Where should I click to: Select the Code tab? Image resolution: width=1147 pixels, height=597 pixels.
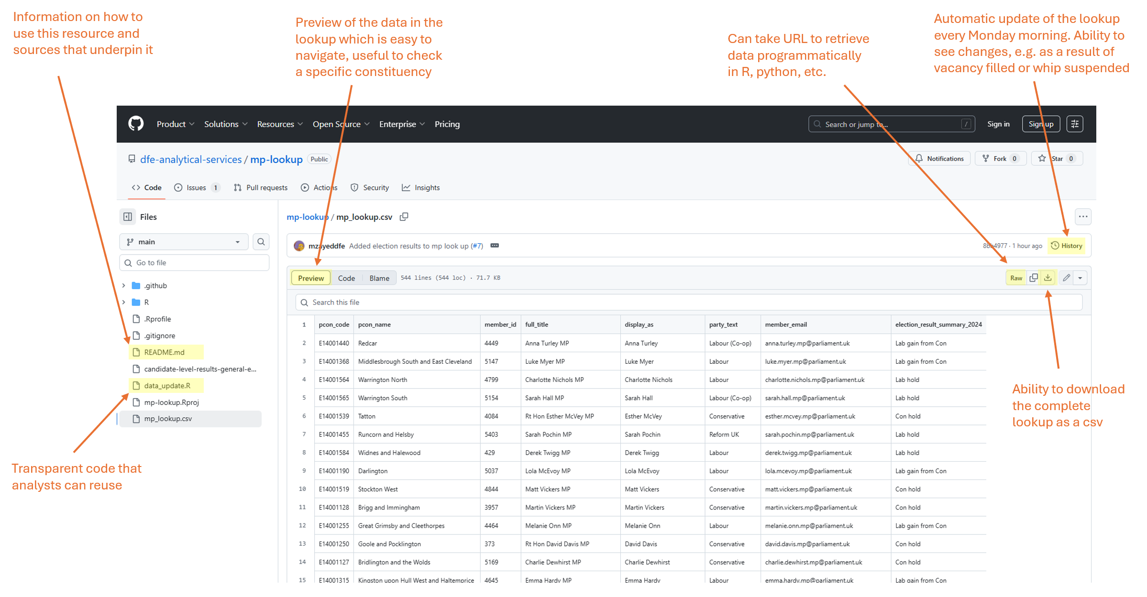147,188
